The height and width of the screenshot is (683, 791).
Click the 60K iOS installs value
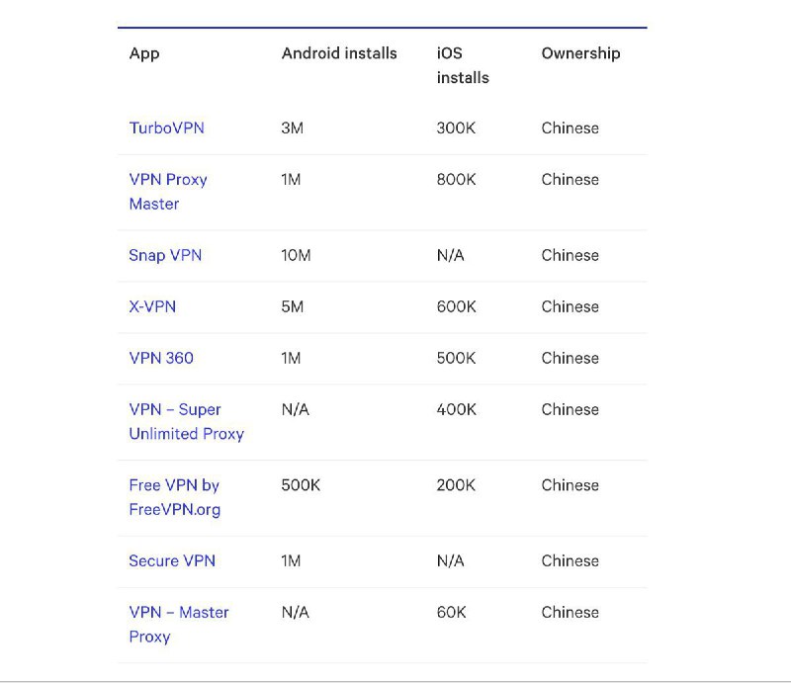[x=451, y=613]
